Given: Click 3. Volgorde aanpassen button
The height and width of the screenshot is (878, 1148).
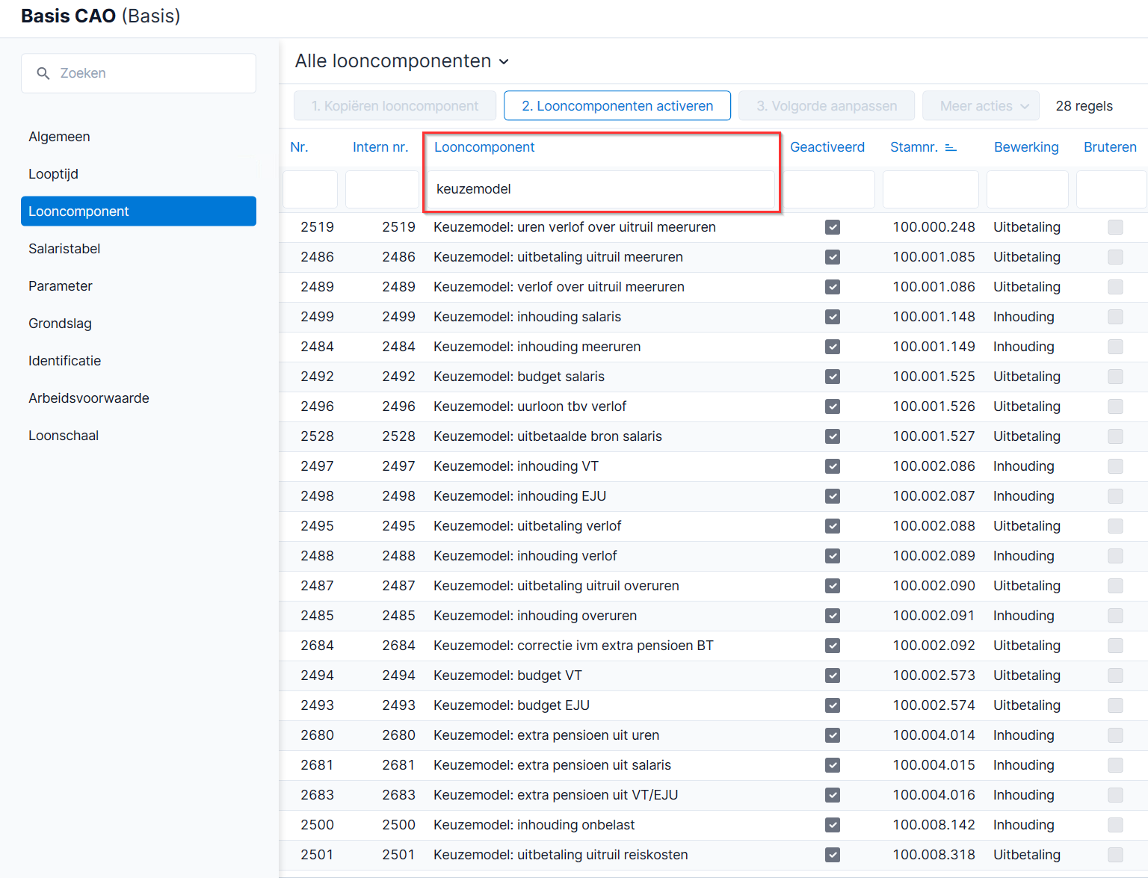Looking at the screenshot, I should (827, 106).
